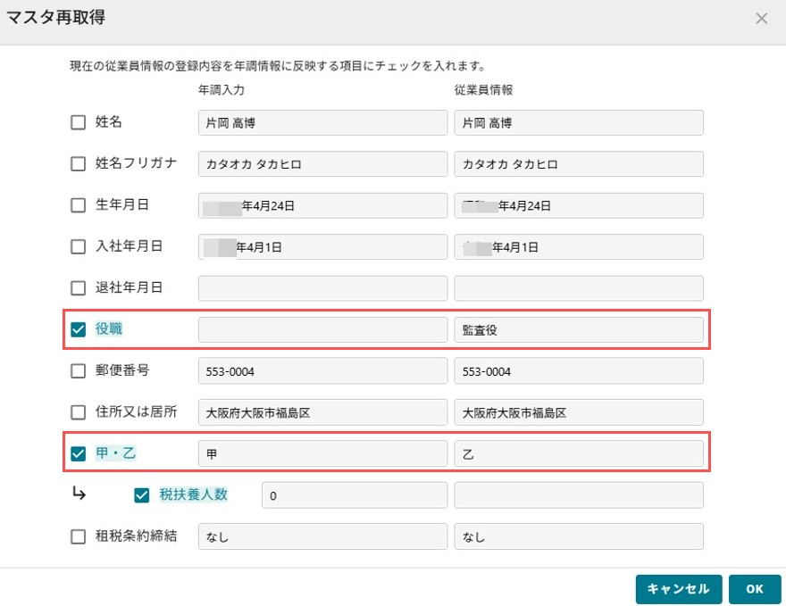786x606 pixels.
Task: Click 年調入力 甲・乙 field showing 甲
Action: pos(322,453)
